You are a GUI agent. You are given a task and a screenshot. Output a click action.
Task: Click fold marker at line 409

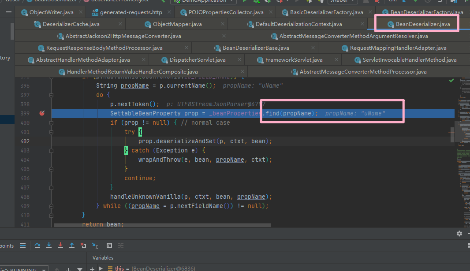coord(51,206)
